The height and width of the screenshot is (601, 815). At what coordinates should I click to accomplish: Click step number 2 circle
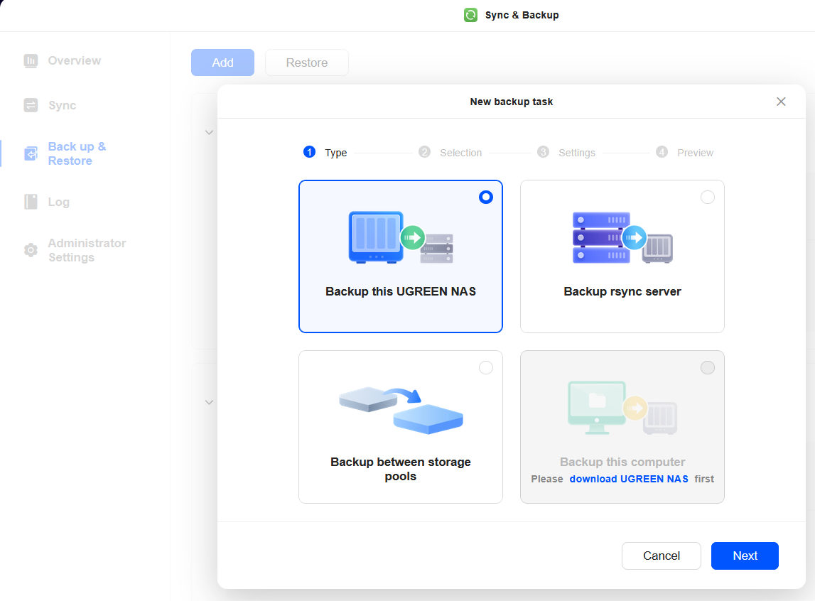click(x=425, y=152)
